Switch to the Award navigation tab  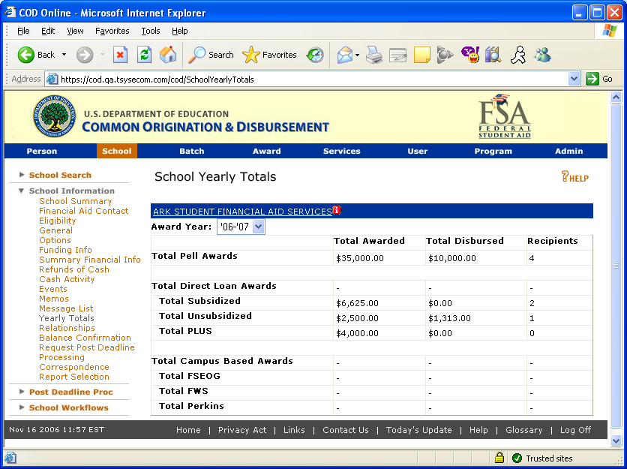click(x=266, y=151)
